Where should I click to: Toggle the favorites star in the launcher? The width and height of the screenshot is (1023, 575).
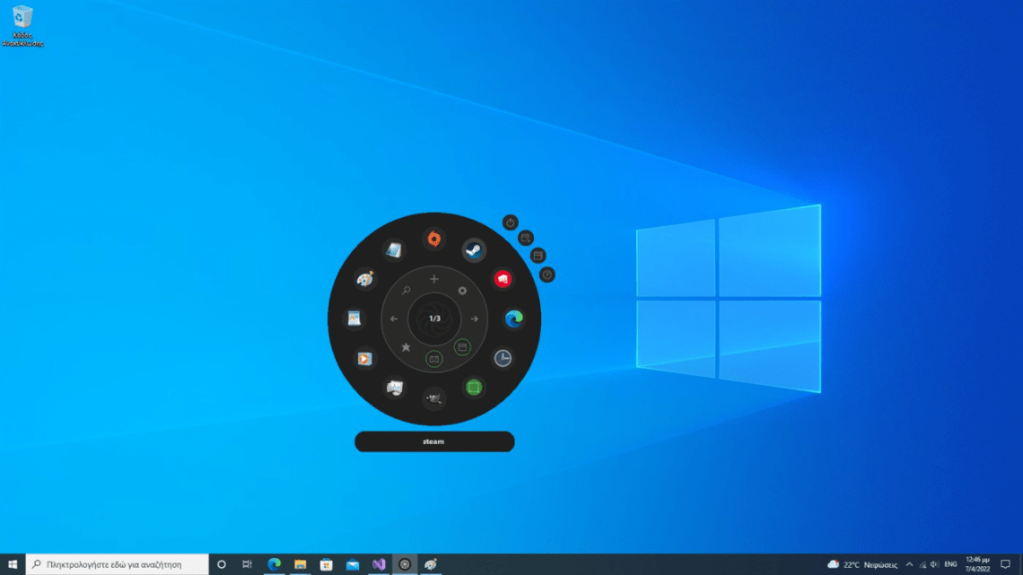click(406, 348)
